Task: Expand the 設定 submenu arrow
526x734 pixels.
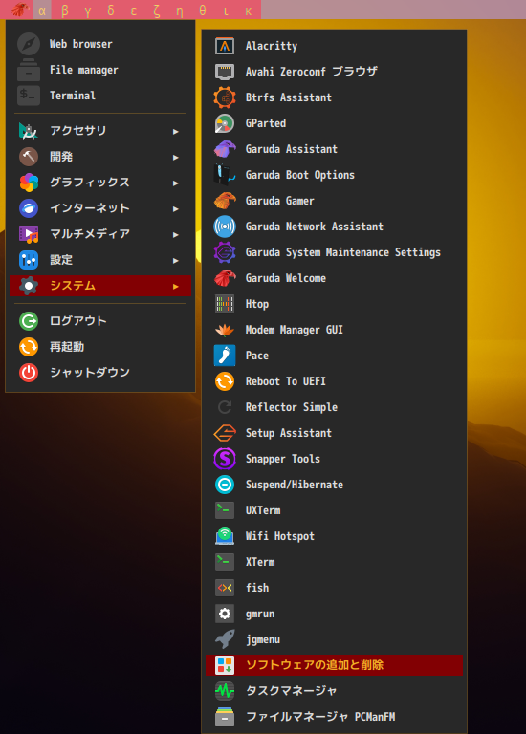Action: (x=176, y=260)
